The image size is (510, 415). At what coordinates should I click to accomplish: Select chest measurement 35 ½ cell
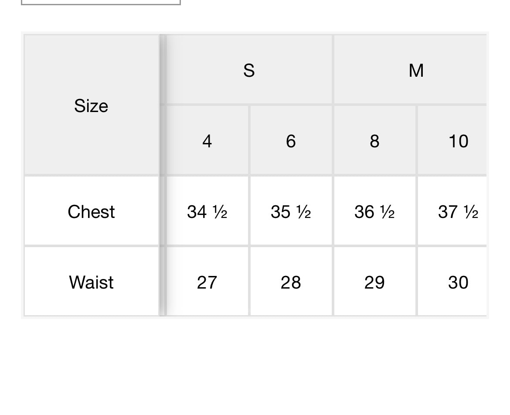click(291, 212)
